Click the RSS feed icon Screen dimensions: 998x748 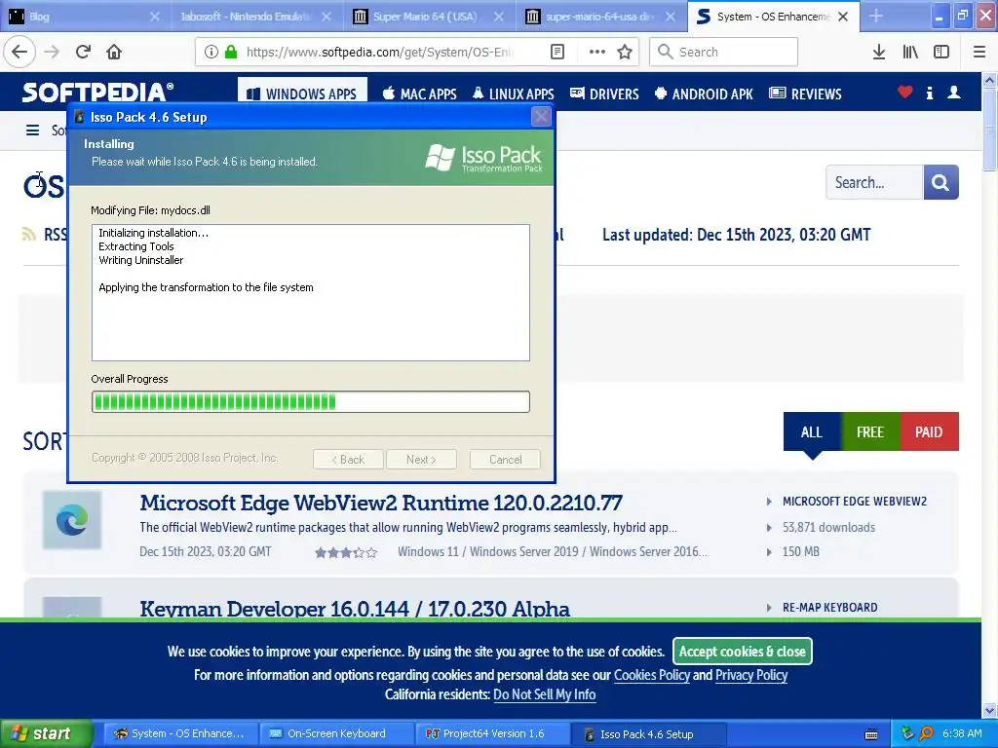[28, 234]
